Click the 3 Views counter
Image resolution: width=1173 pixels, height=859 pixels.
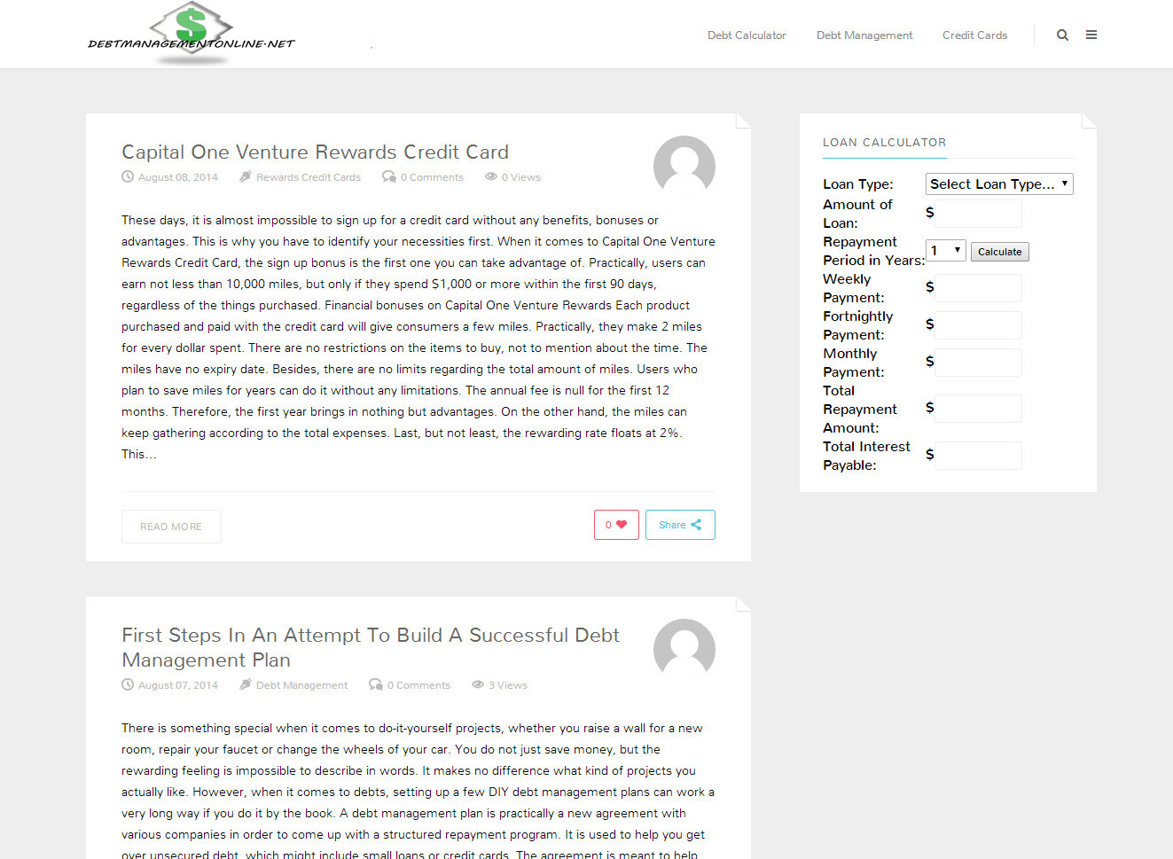pyautogui.click(x=507, y=685)
